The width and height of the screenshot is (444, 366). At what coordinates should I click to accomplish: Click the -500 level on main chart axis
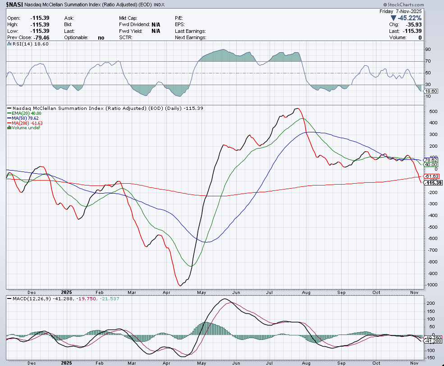pyautogui.click(x=432, y=227)
